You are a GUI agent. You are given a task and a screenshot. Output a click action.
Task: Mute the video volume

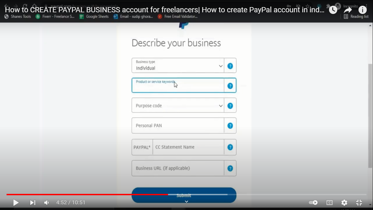(47, 203)
